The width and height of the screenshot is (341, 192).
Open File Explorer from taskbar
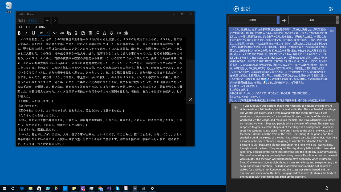click(30, 188)
